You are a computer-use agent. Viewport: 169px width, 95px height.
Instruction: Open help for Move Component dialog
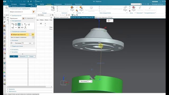pyautogui.click(x=33, y=6)
